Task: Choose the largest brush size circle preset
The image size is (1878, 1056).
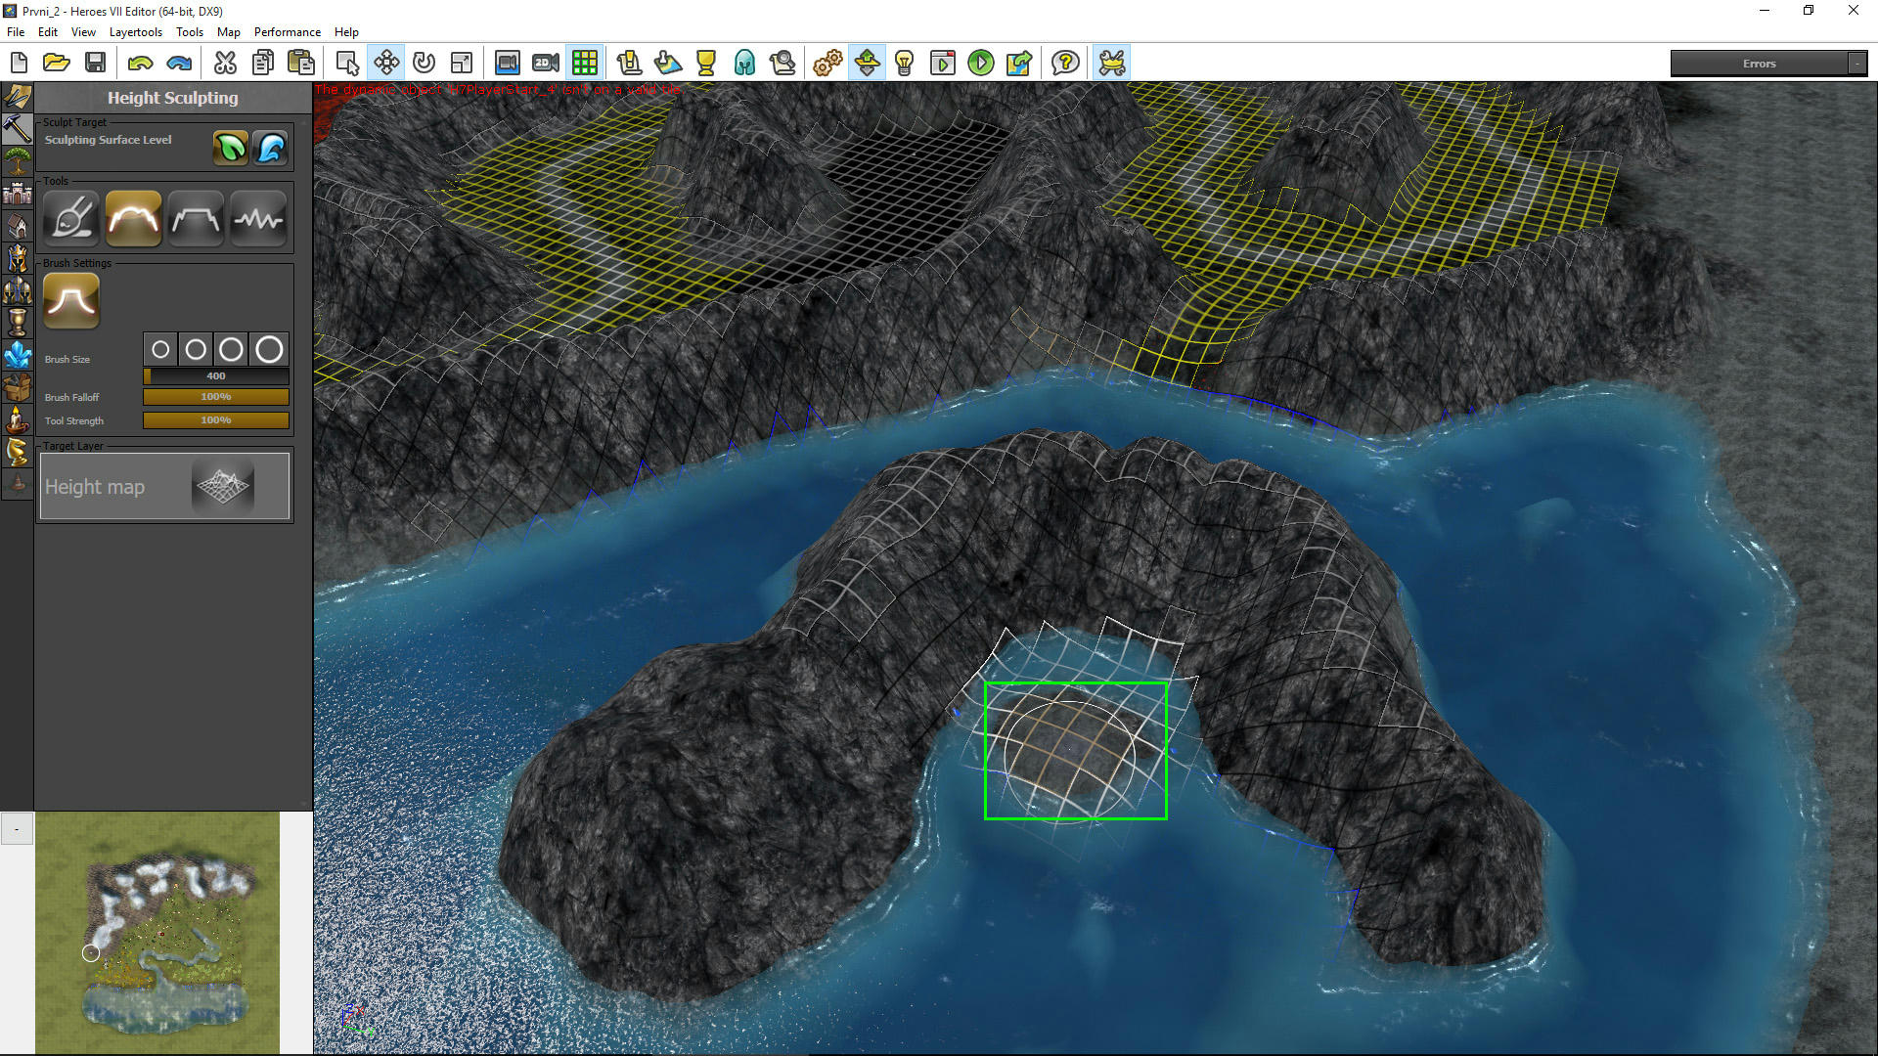Action: [269, 349]
